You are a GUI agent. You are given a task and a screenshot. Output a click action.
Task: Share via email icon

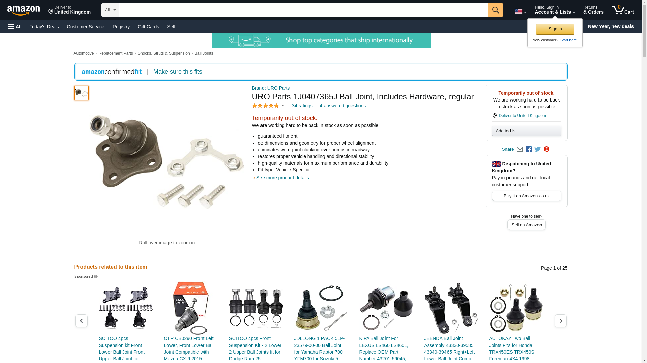click(x=520, y=149)
